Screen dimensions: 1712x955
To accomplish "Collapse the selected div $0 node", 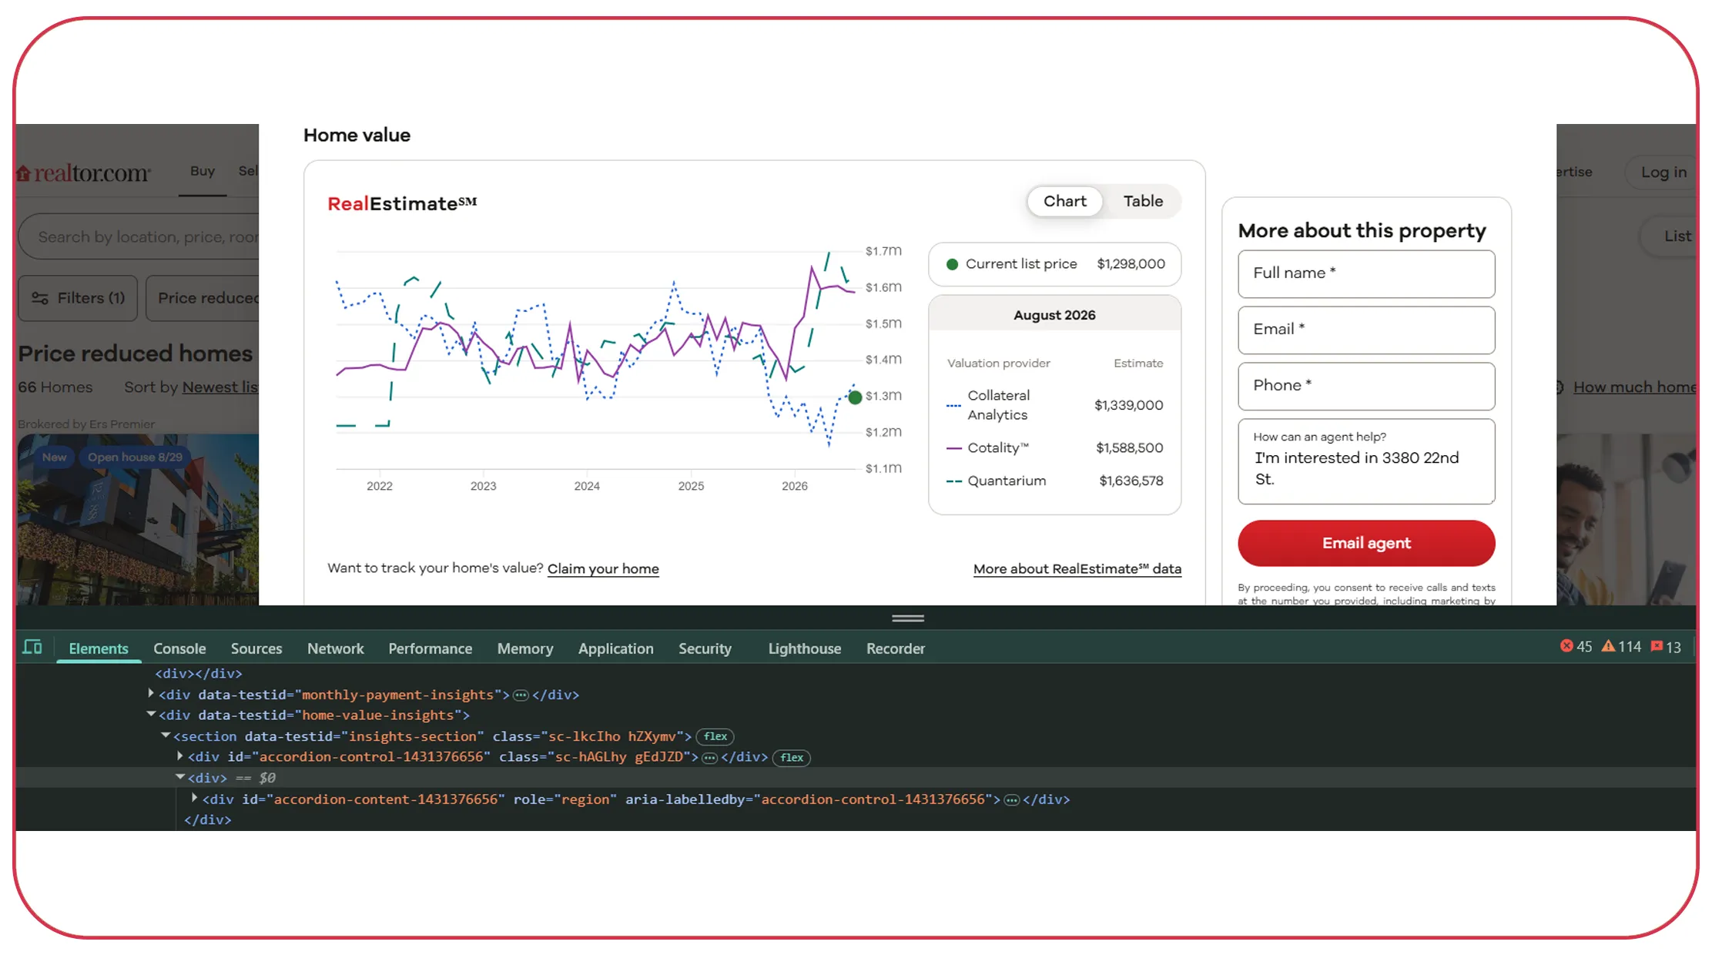I will pyautogui.click(x=180, y=777).
